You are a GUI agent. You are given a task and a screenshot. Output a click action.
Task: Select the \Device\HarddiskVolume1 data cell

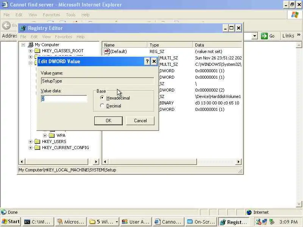click(218, 96)
